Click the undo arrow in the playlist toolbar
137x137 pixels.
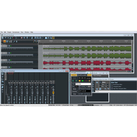[16, 38]
